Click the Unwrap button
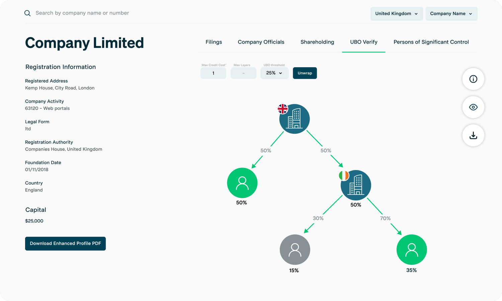This screenshot has height=301, width=502. [305, 73]
